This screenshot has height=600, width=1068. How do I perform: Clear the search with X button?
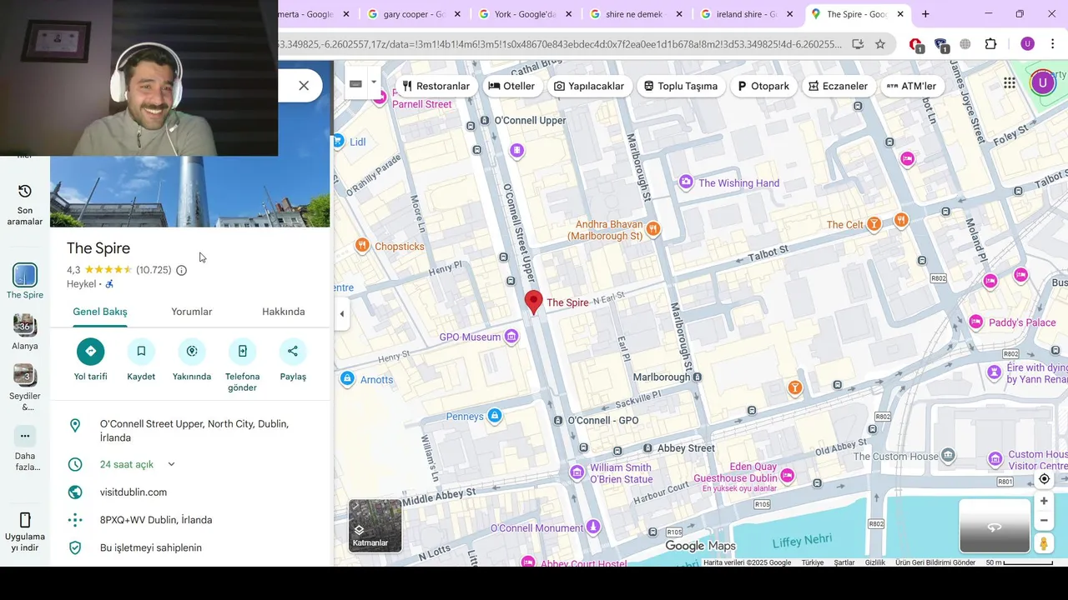pyautogui.click(x=304, y=86)
